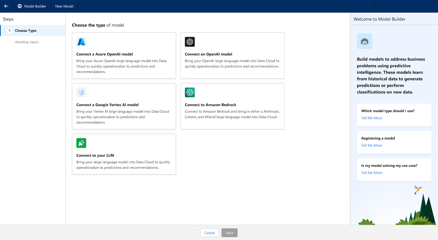This screenshot has width=438, height=240.
Task: Select the green plug LLM icon
Action: (x=81, y=143)
